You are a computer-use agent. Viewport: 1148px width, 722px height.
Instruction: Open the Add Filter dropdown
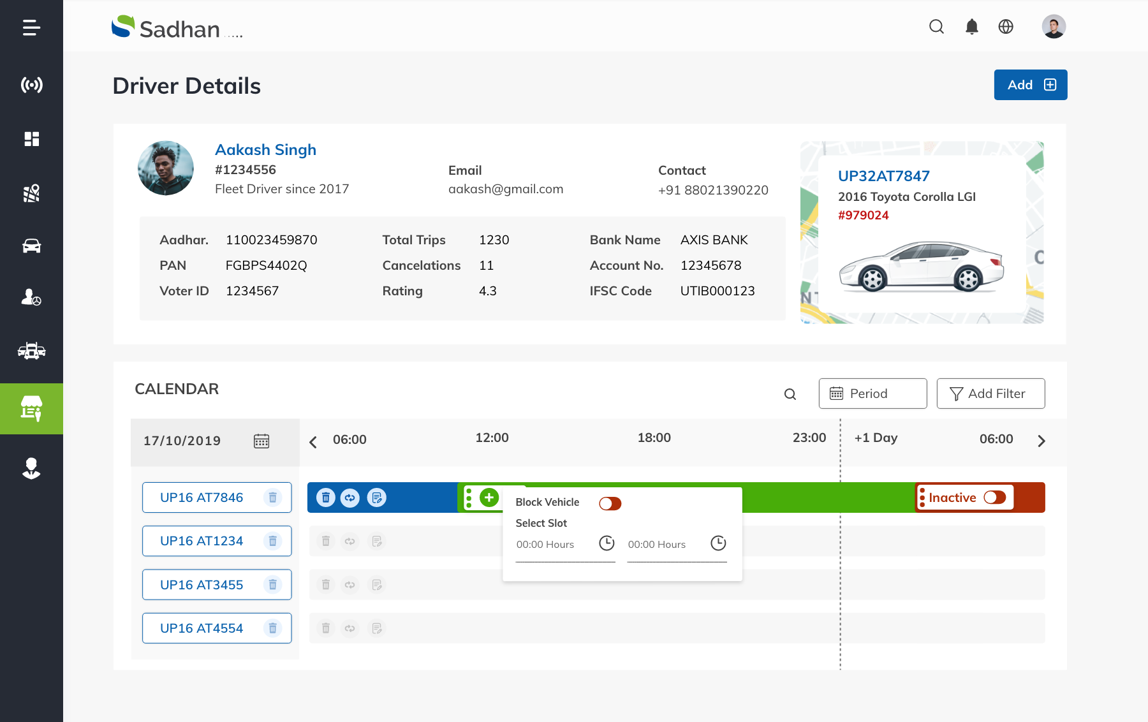point(990,394)
